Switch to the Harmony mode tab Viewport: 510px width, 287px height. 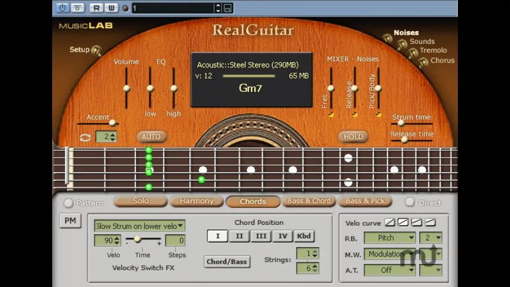click(x=197, y=201)
